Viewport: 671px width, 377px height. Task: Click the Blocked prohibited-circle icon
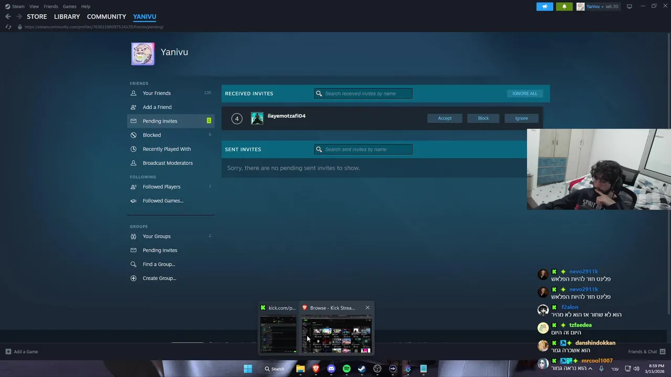tap(133, 135)
